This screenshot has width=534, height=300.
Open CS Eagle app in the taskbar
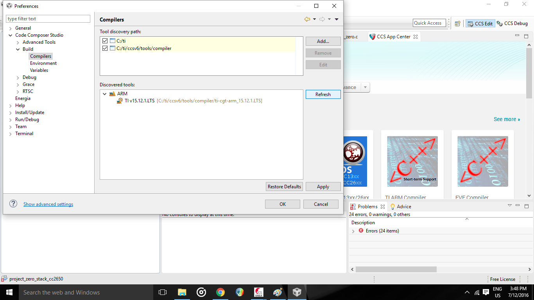(x=259, y=292)
